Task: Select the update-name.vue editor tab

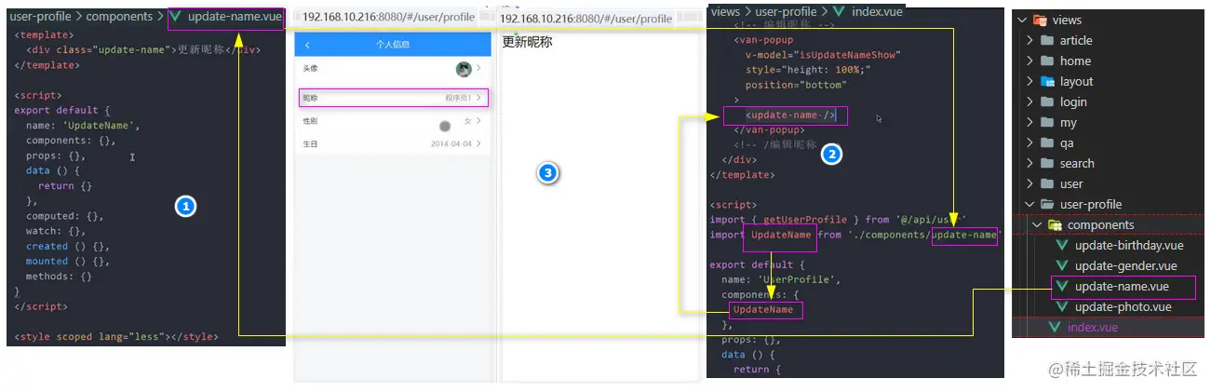Action: 224,17
